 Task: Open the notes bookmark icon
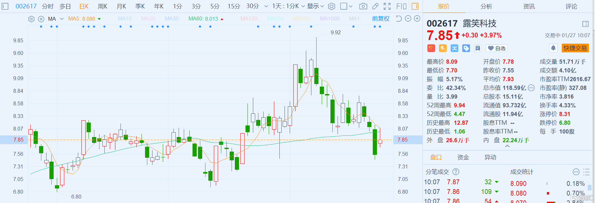tap(478, 48)
